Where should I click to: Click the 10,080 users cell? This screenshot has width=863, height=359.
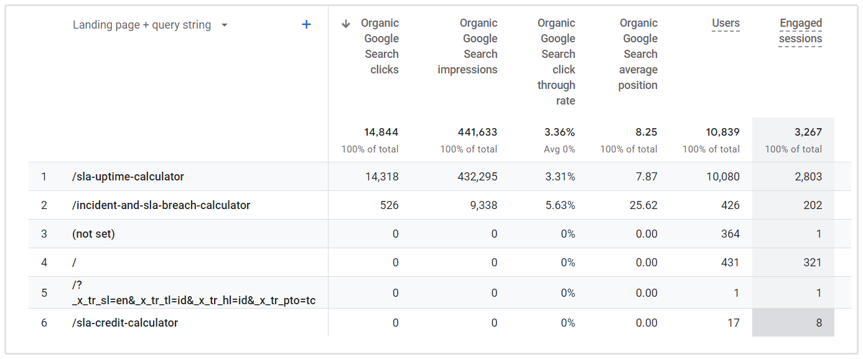(x=722, y=177)
